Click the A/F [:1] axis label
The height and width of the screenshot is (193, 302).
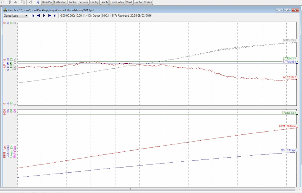[4, 63]
